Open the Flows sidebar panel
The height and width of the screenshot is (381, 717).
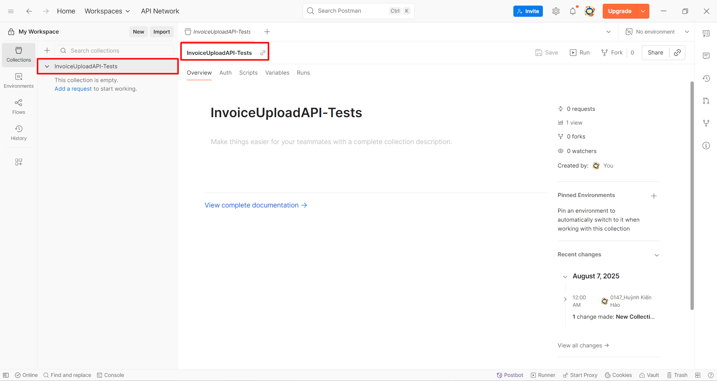click(19, 106)
